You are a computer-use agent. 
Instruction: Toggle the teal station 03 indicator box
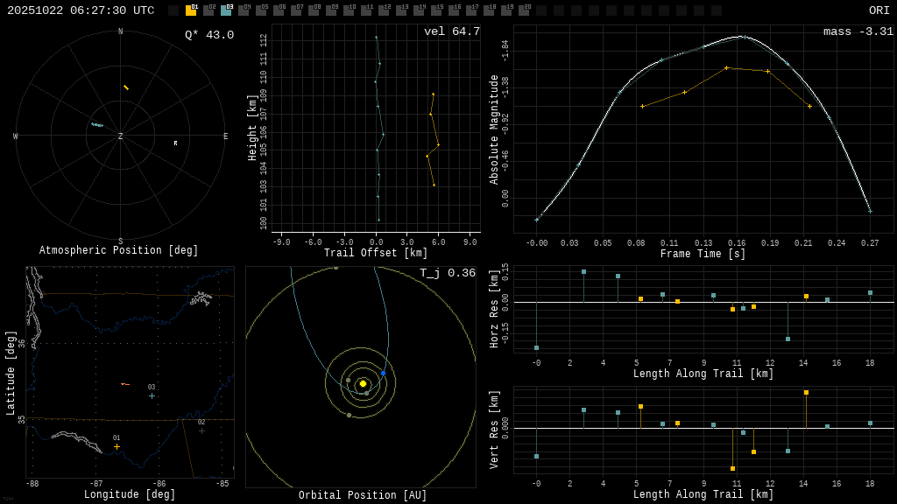226,10
